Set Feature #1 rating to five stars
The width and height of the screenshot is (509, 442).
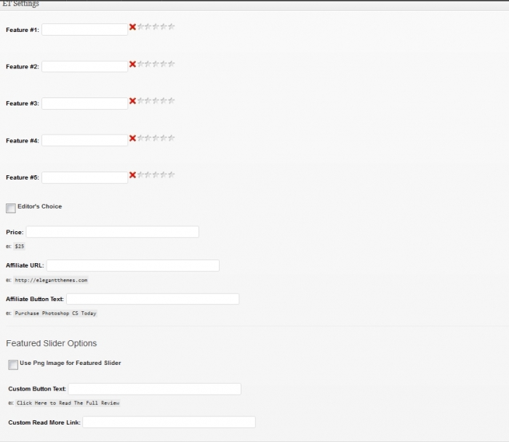(x=172, y=27)
